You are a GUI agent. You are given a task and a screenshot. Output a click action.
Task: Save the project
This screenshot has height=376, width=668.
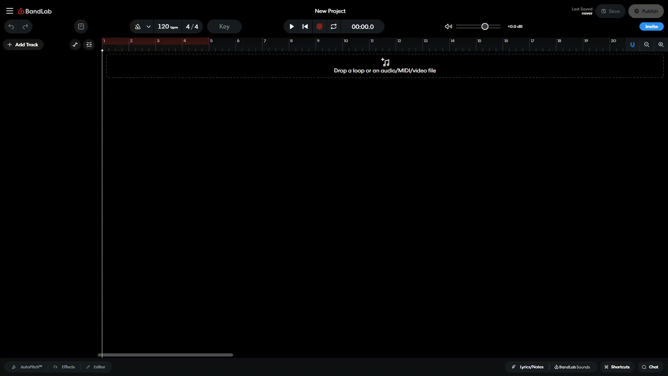(610, 11)
